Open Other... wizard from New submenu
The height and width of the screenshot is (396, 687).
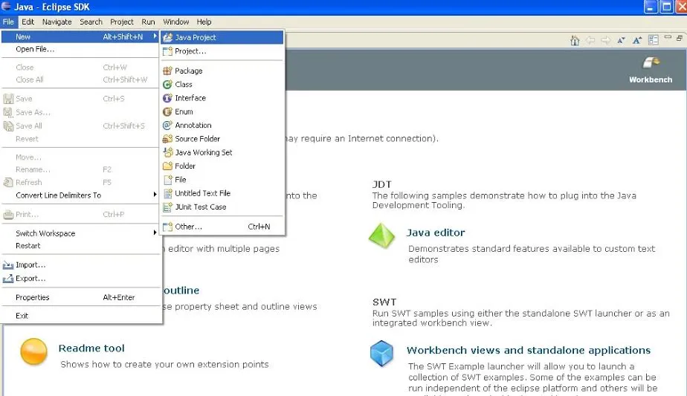click(188, 227)
